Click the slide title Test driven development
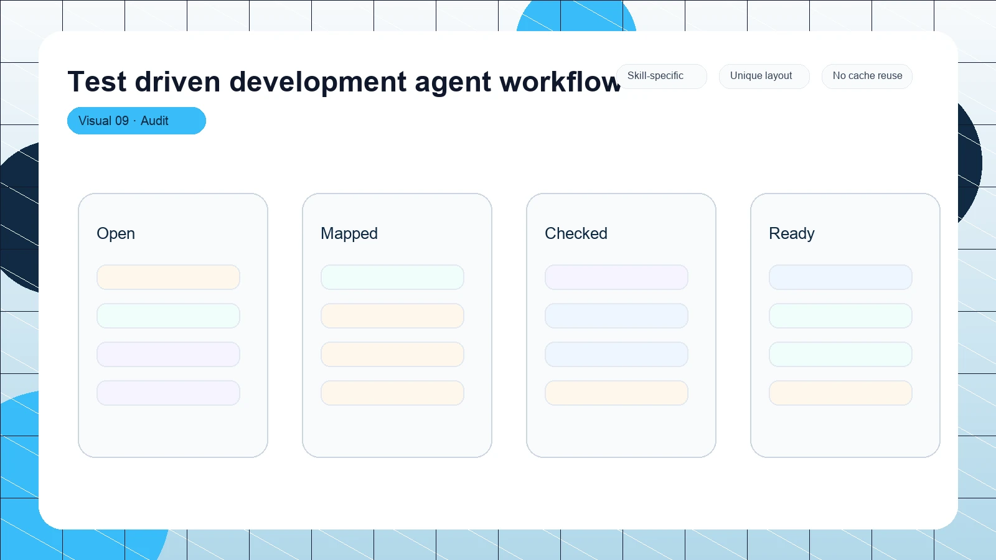The image size is (996, 560). pos(344,82)
